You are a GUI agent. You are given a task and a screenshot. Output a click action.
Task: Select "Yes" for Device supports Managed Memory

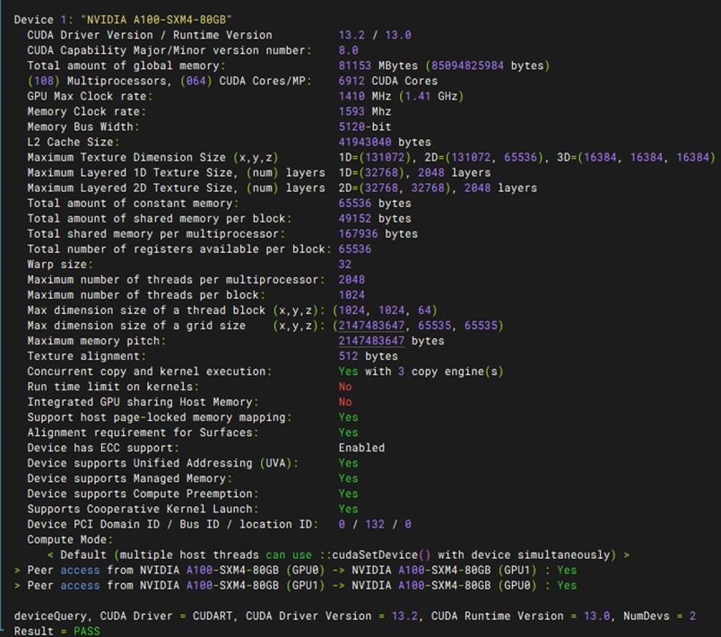pyautogui.click(x=348, y=478)
